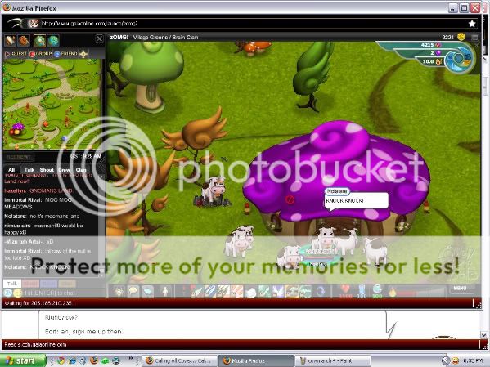Use the purple wings ring slot
Image resolution: width=490 pixels, height=367 pixels.
(x=278, y=292)
